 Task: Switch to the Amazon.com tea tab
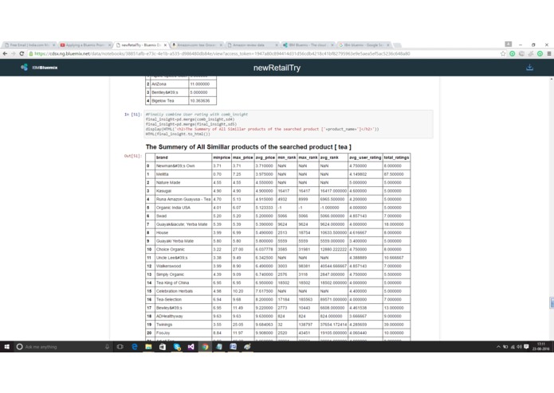pos(196,45)
